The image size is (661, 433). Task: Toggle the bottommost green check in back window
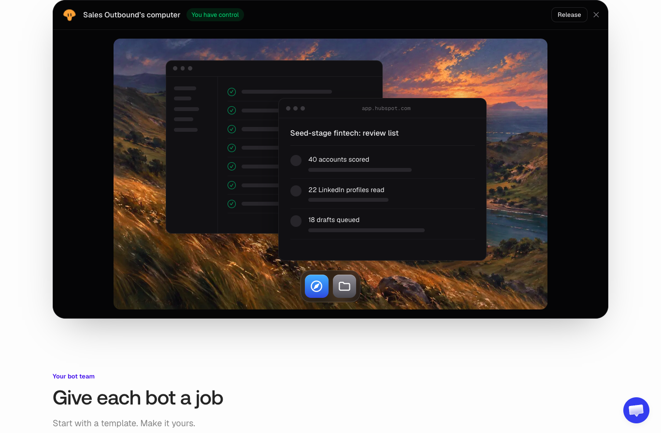tap(232, 204)
